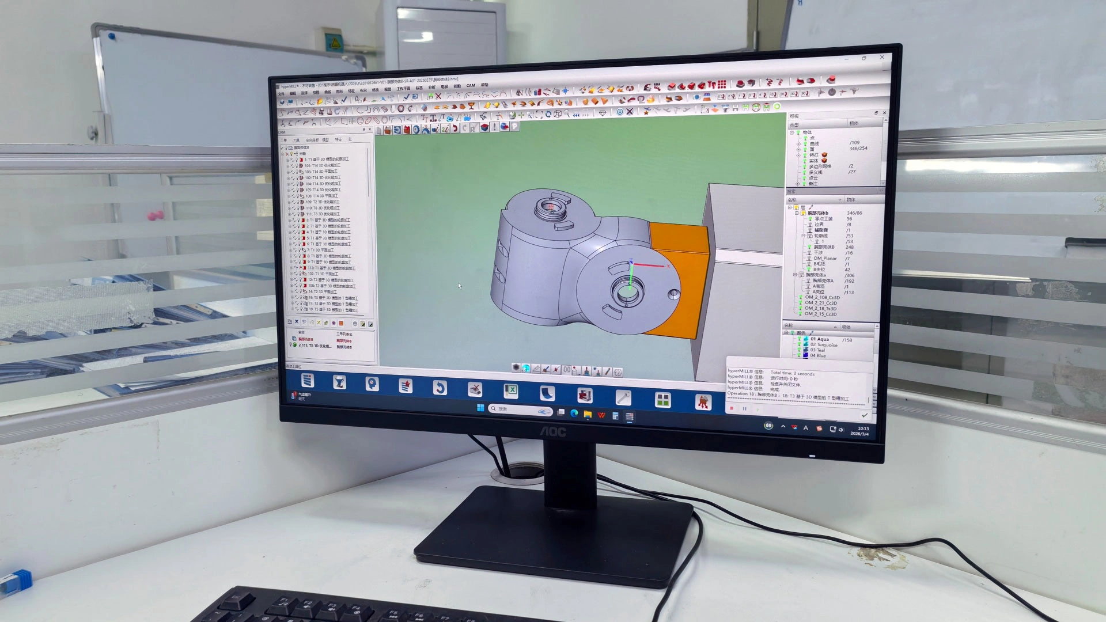The width and height of the screenshot is (1106, 622).
Task: Click the green checkmark button in the message panel
Action: coord(865,415)
